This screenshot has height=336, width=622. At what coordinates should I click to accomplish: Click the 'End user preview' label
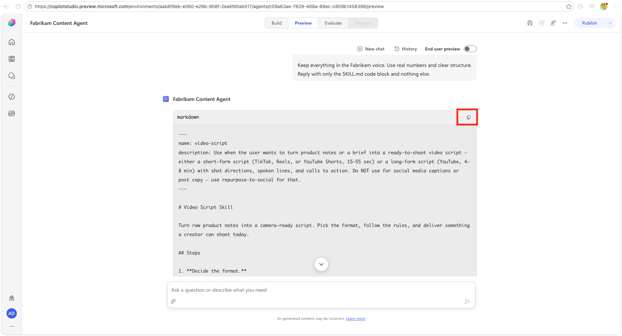point(442,49)
